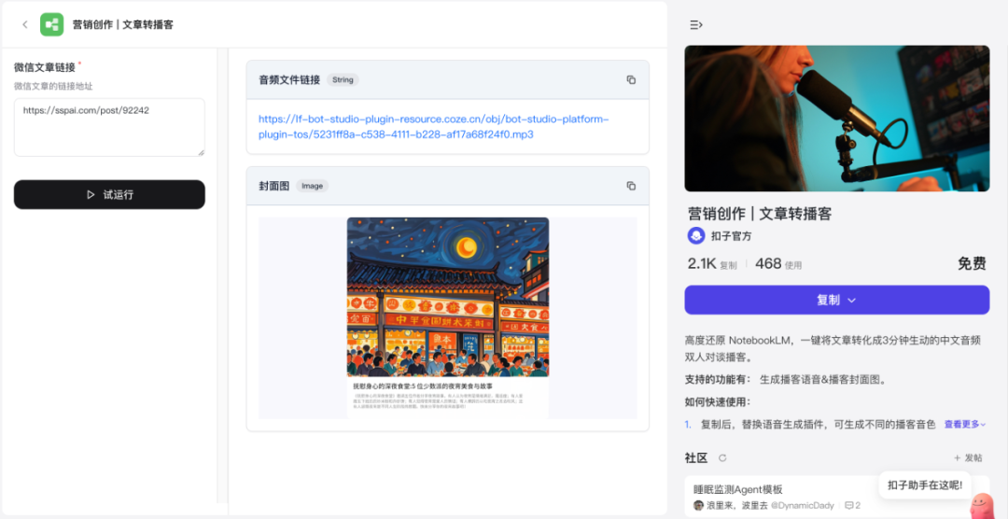Click the green workflow app icon

(51, 24)
